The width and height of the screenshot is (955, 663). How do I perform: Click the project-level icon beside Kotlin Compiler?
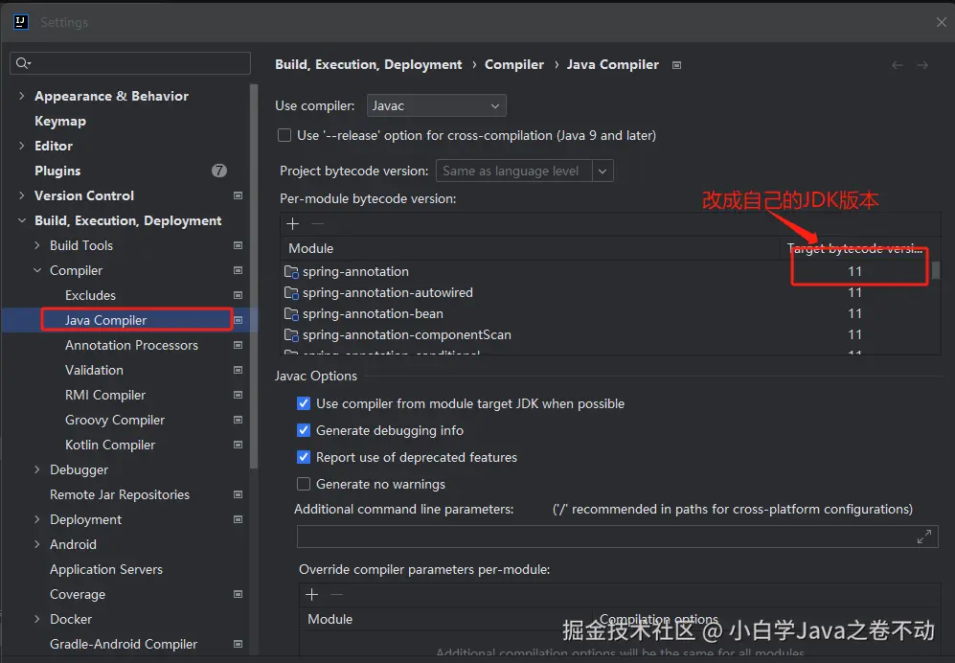pyautogui.click(x=239, y=445)
